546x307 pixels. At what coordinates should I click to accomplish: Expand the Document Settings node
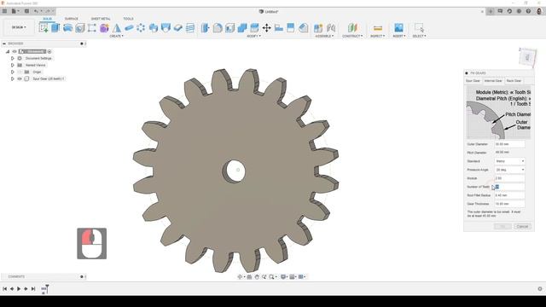tap(13, 59)
